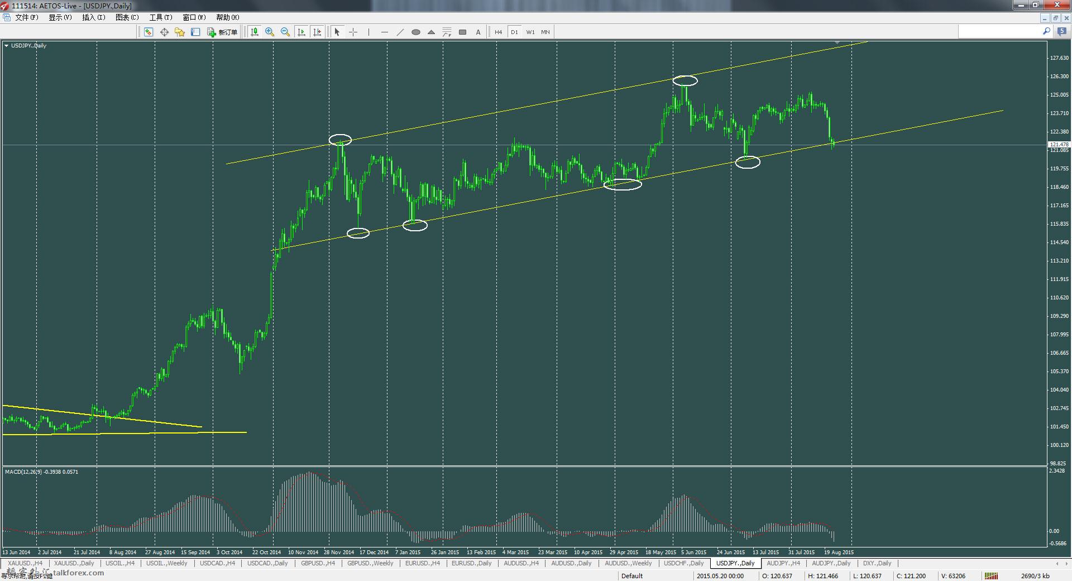Viewport: 1072px width, 581px height.
Task: Select the rectangle drawing tool
Action: pyautogui.click(x=462, y=32)
